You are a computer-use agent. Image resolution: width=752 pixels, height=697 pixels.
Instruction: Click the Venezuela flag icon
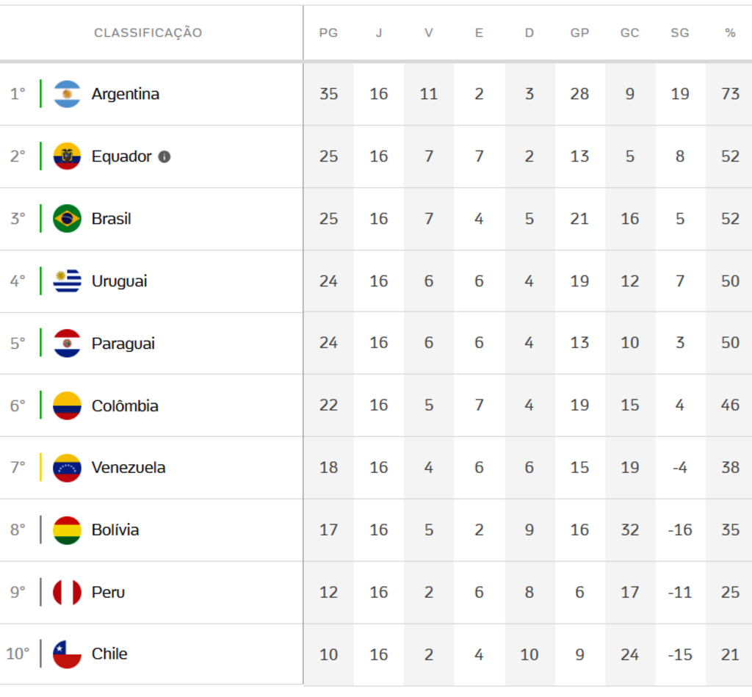pos(67,468)
